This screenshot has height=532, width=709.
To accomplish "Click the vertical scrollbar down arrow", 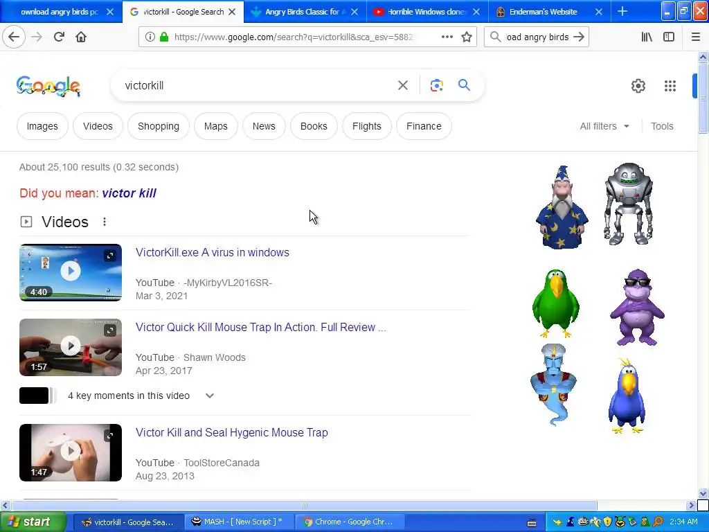I will pos(703,493).
